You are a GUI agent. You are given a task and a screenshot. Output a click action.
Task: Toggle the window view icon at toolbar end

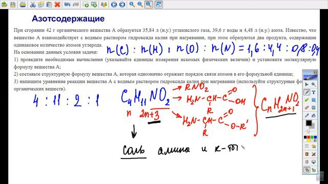coord(158,5)
